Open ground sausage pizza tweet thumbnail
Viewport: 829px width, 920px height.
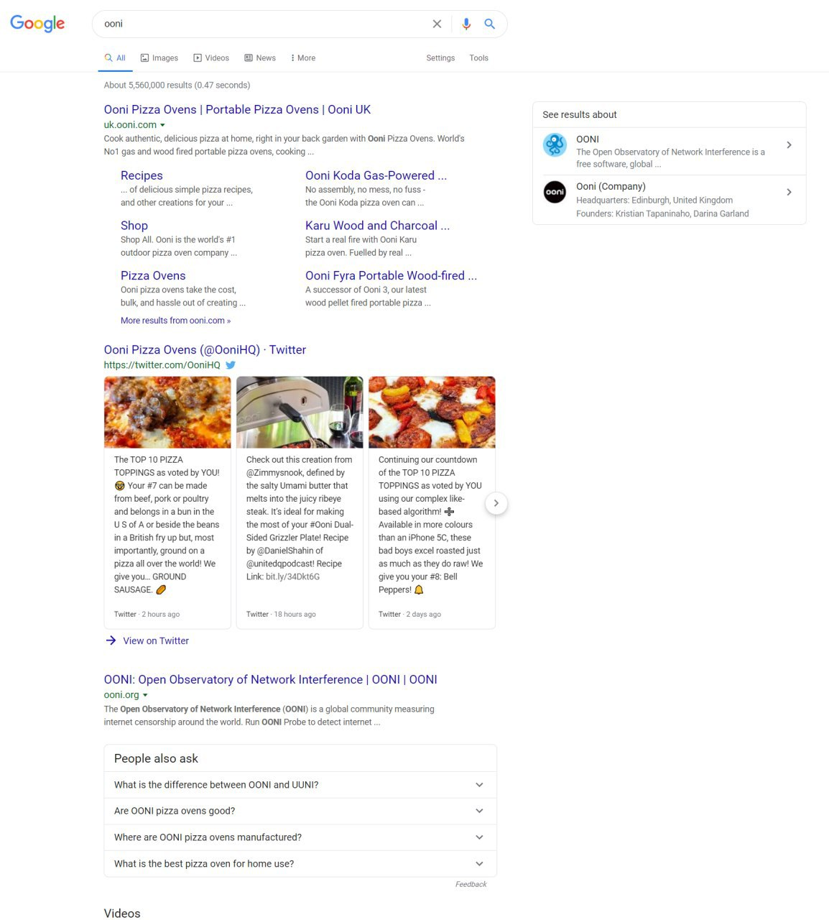[x=167, y=413]
